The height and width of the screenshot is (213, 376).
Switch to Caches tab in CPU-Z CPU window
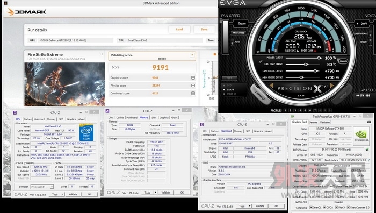tap(27, 119)
